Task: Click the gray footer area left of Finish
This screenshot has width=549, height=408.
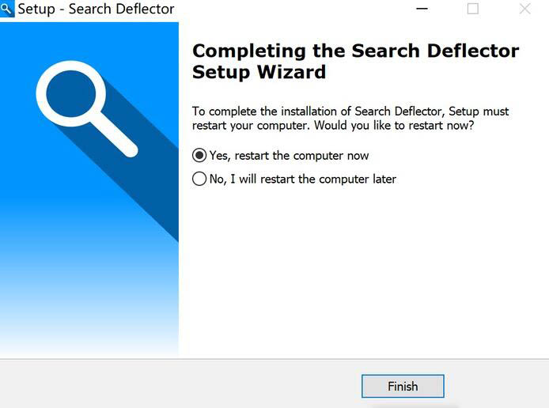Action: click(174, 386)
